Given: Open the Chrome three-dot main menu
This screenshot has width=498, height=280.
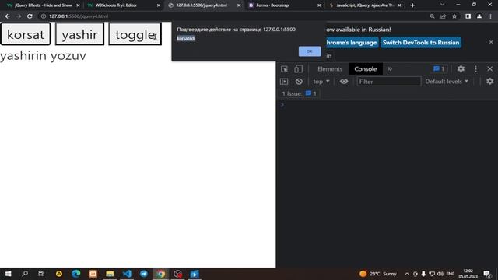Looking at the screenshot, I should [490, 16].
